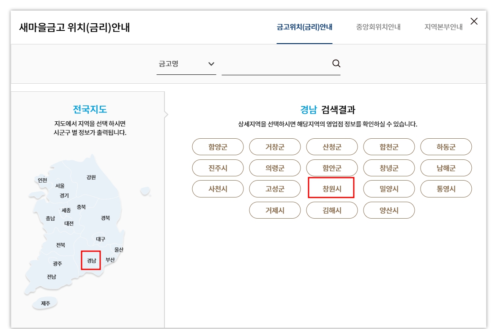Choose 의령군 from the results
492x329 pixels.
click(x=275, y=168)
